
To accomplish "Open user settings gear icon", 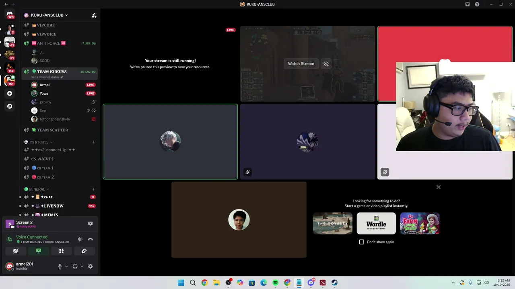I will coord(90,266).
